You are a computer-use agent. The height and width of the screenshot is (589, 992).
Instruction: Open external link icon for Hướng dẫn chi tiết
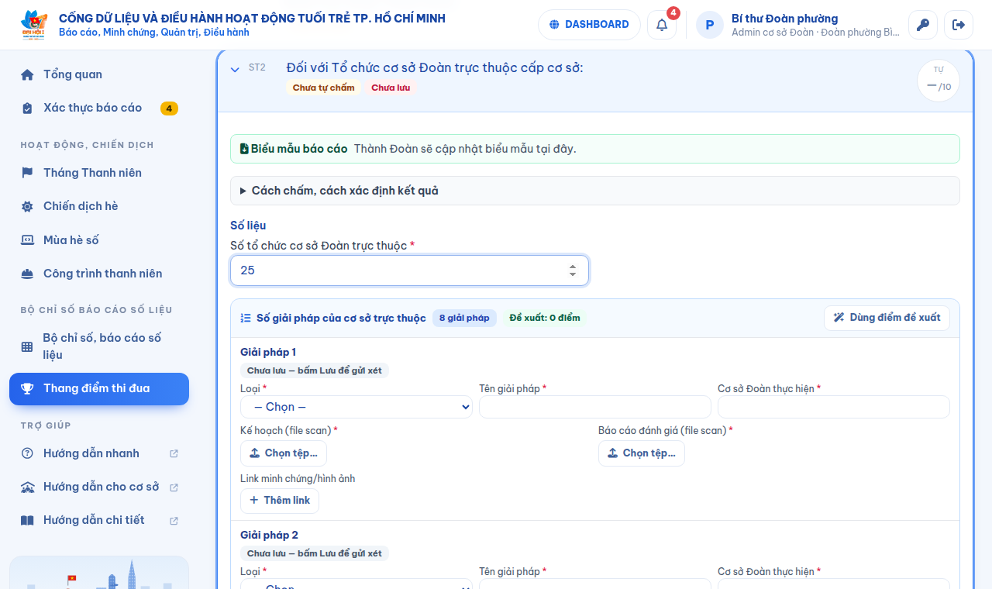pyautogui.click(x=174, y=521)
